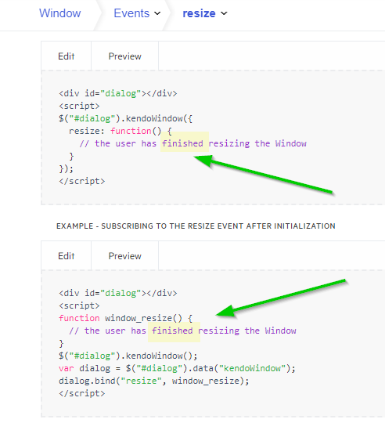Select Edit tab above window_resize example
This screenshot has height=430, width=385.
(66, 256)
